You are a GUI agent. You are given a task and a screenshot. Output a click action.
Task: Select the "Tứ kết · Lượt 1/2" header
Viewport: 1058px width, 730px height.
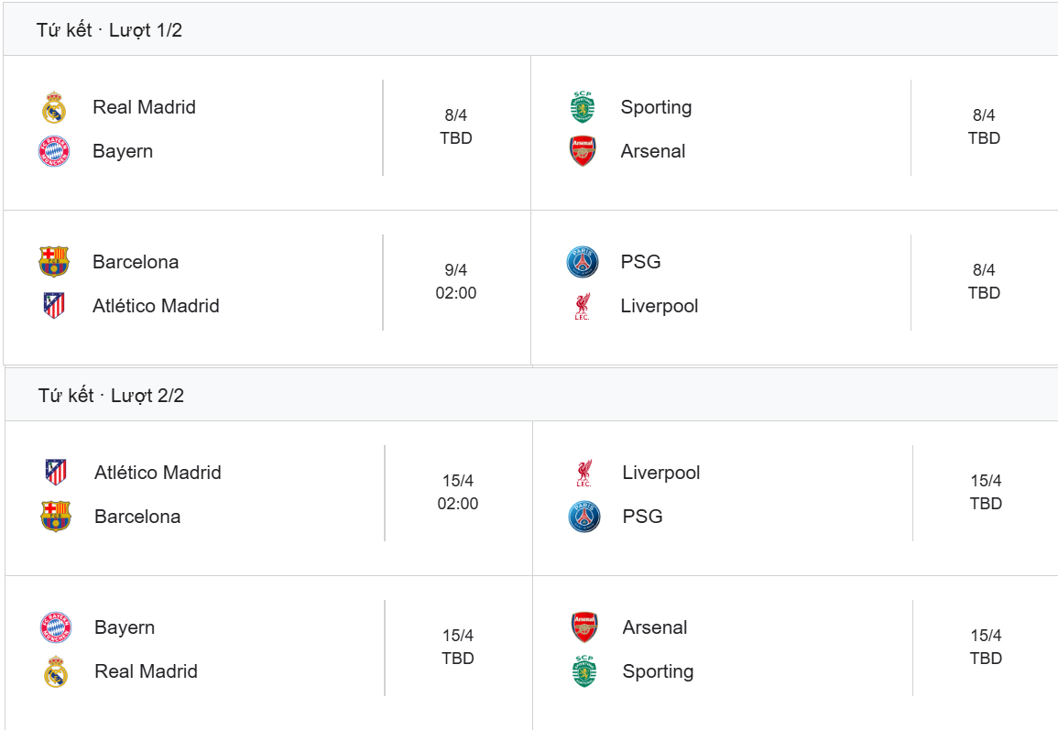click(109, 30)
